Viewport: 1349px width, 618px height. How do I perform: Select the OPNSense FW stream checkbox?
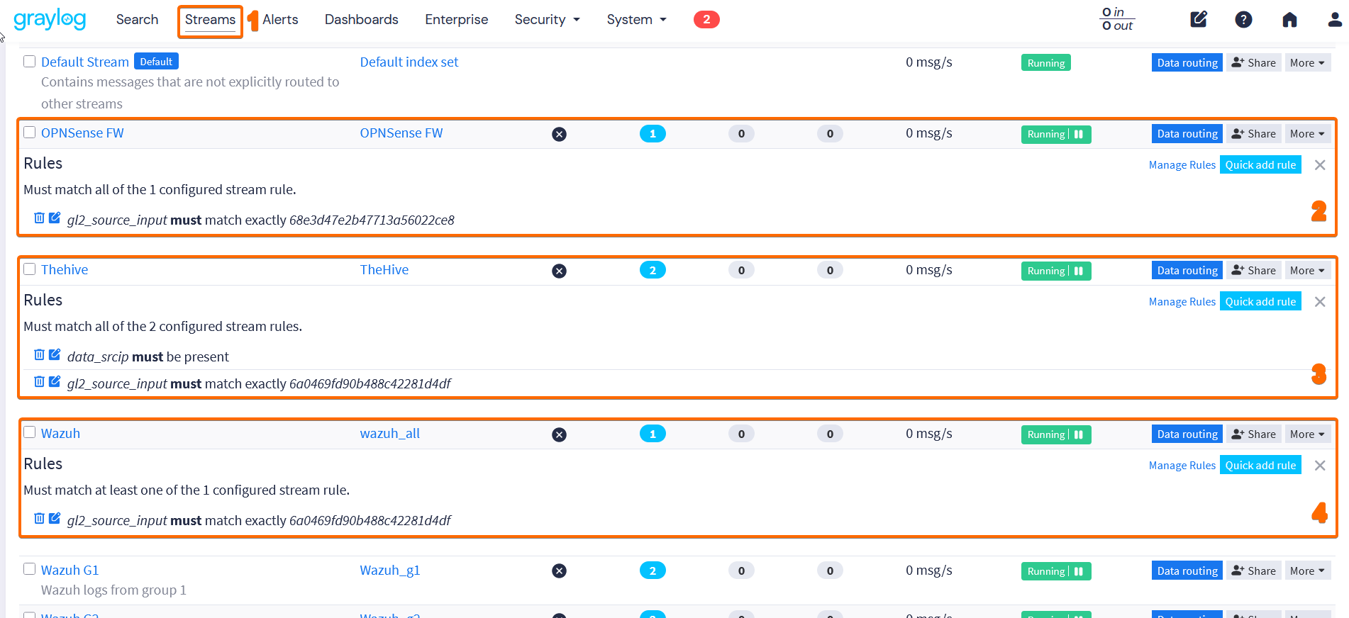[30, 132]
